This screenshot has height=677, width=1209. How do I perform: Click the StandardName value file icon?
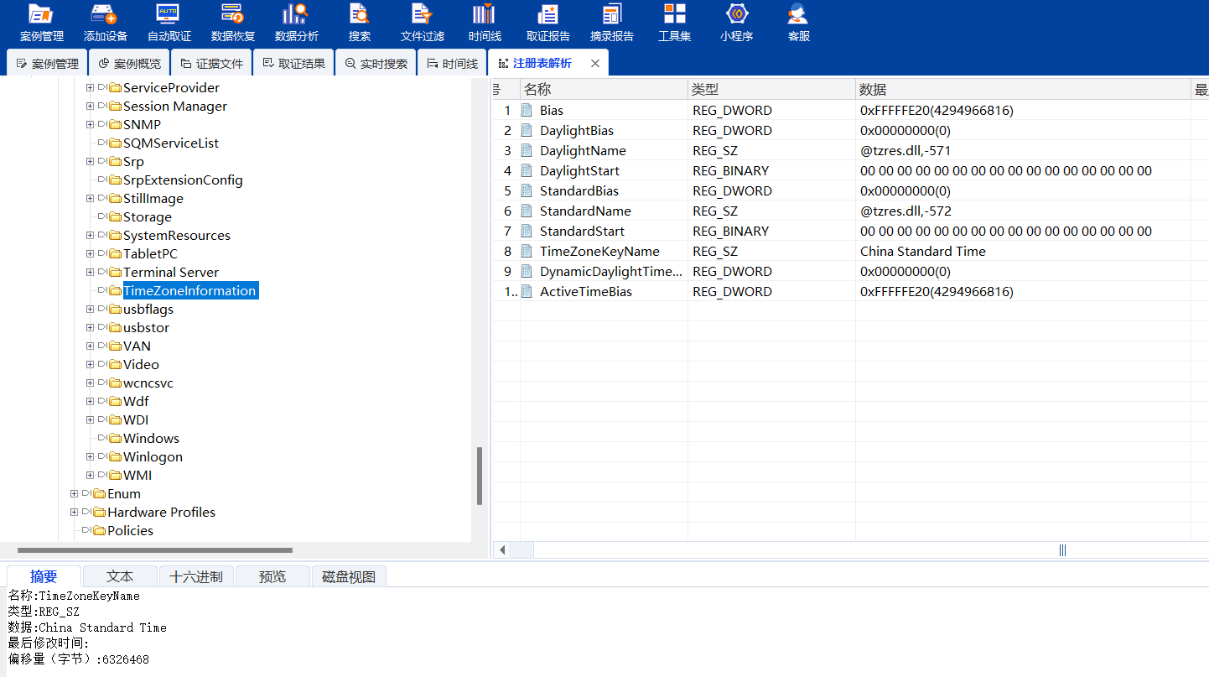point(527,211)
